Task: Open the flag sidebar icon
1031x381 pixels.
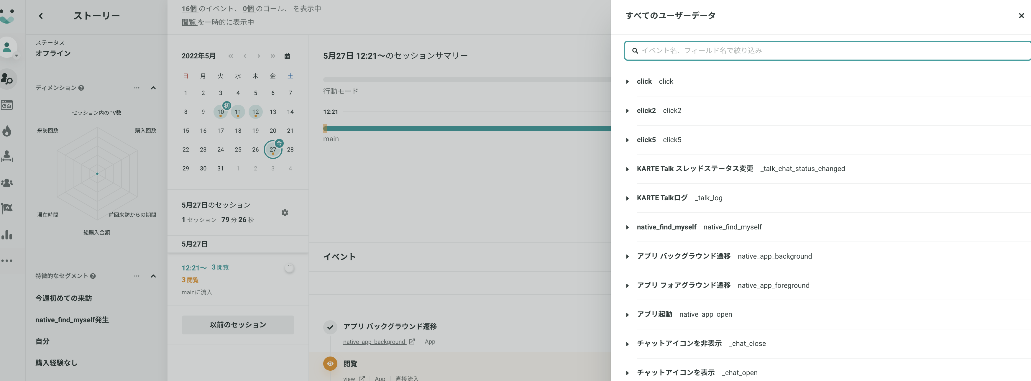Action: pyautogui.click(x=7, y=208)
